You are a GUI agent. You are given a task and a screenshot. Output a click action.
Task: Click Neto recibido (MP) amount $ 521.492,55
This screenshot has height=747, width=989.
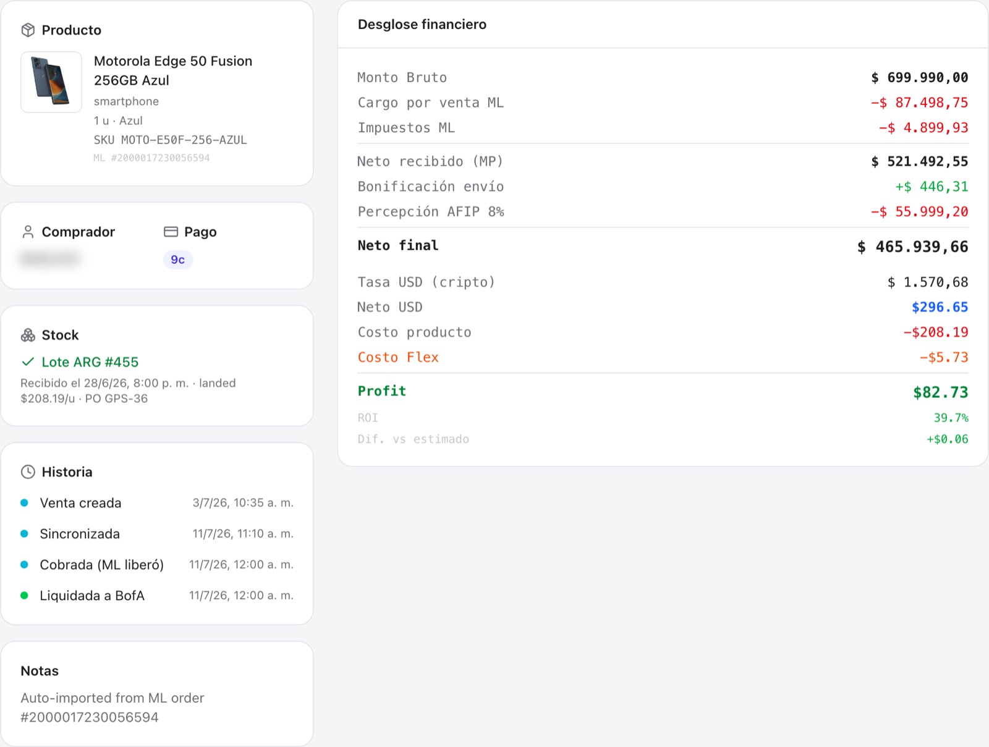pos(920,162)
